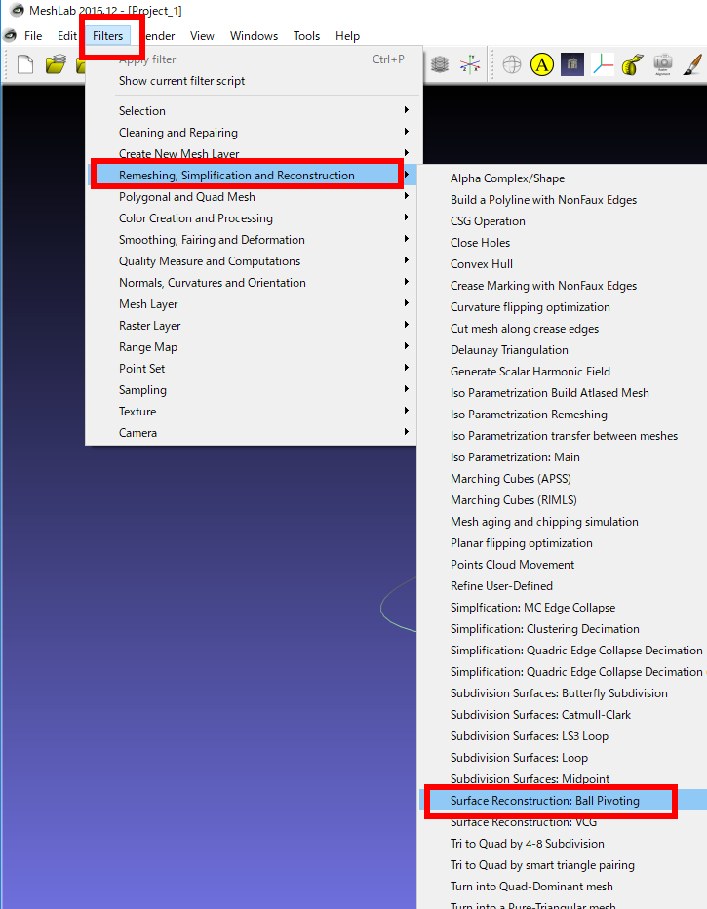Select the paintbrush tool icon
707x909 pixels.
coord(692,64)
